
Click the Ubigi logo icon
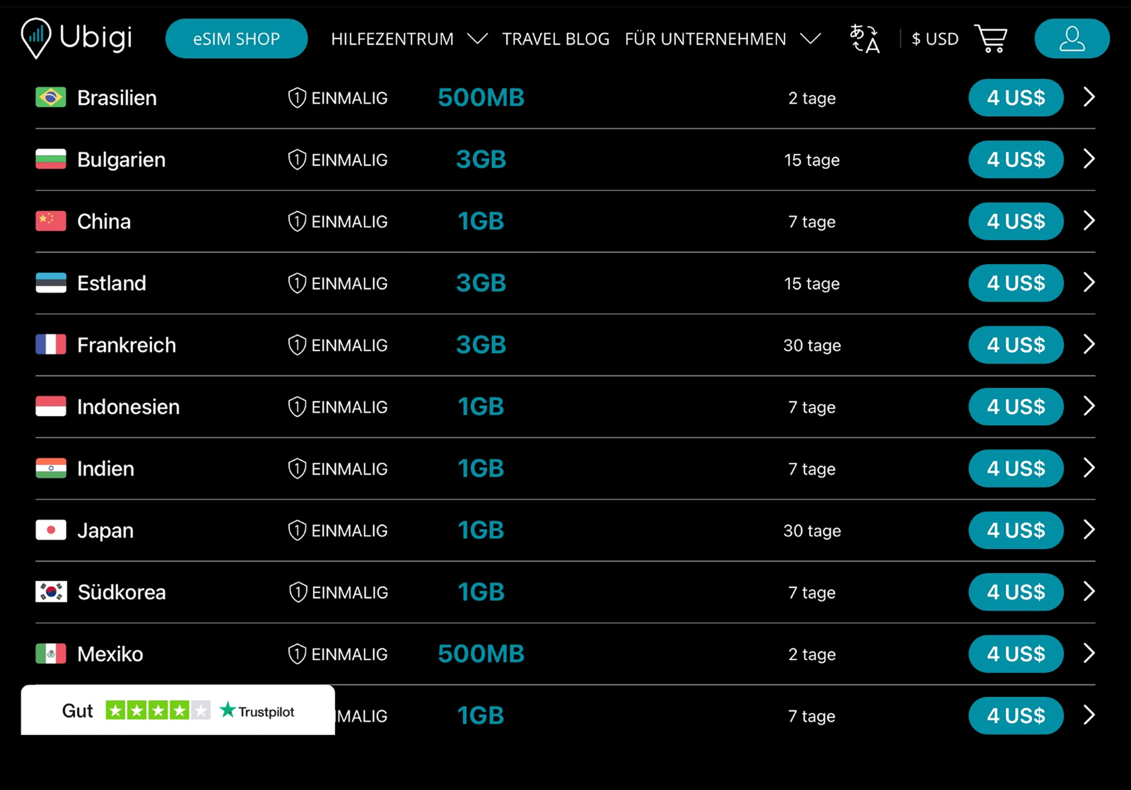click(36, 37)
